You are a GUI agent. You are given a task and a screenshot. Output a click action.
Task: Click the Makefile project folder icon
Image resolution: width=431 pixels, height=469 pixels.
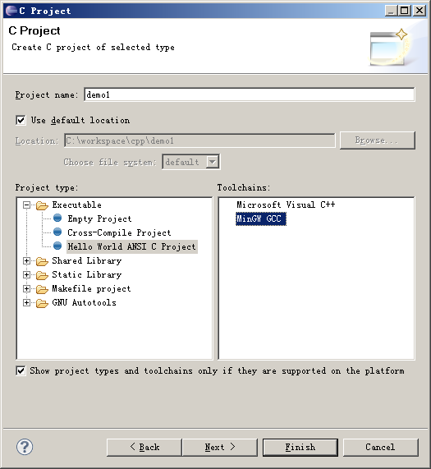tap(42, 289)
